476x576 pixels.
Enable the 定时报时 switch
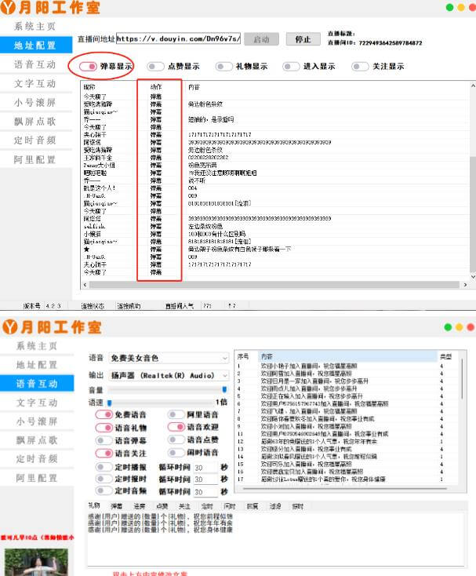click(x=104, y=479)
